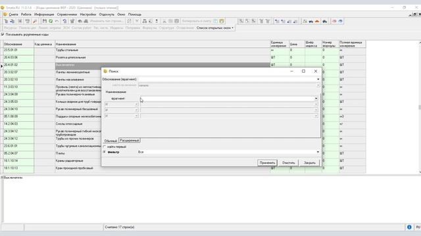Image resolution: width=421 pixels, height=236 pixels.
Task: Open the "Список открытых окон" dropdown
Action: [215, 28]
